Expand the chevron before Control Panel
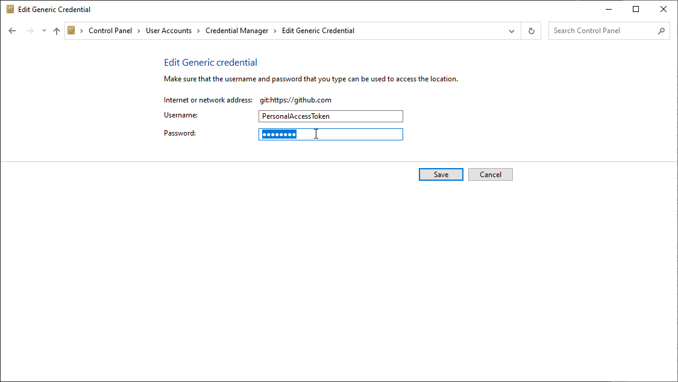This screenshot has width=678, height=382. click(x=81, y=31)
